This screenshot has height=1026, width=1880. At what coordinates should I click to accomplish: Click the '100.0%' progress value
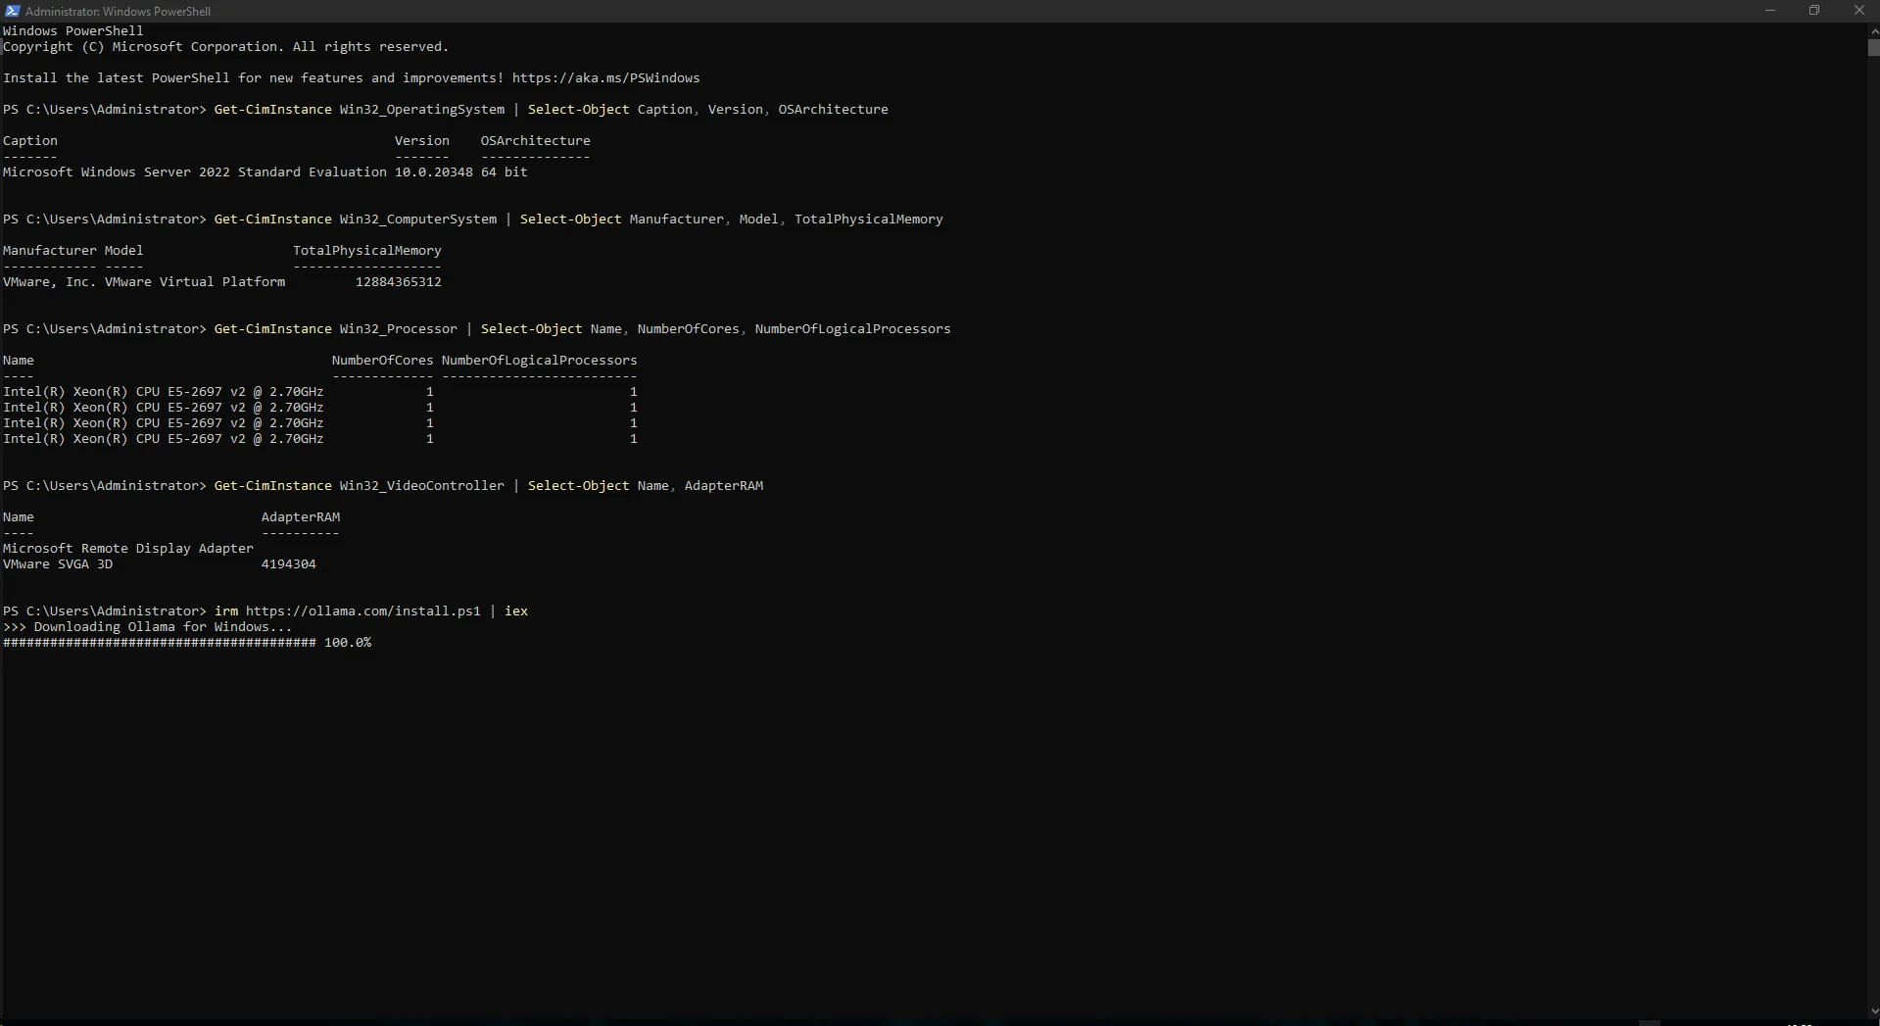point(347,643)
